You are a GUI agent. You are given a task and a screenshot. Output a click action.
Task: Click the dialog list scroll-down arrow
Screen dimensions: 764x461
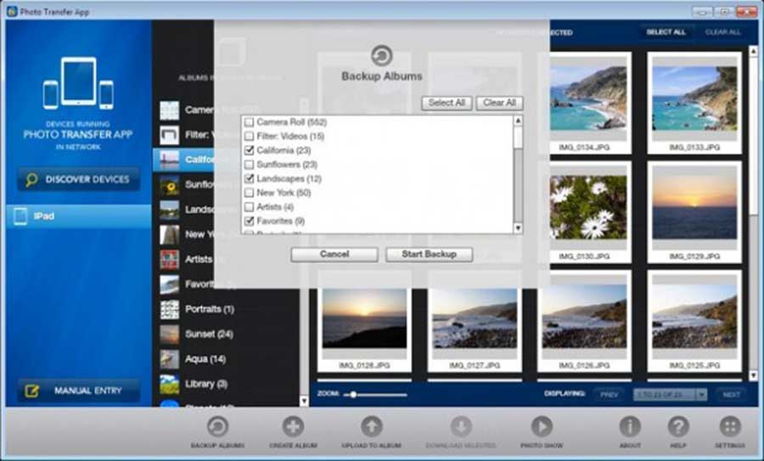[518, 228]
